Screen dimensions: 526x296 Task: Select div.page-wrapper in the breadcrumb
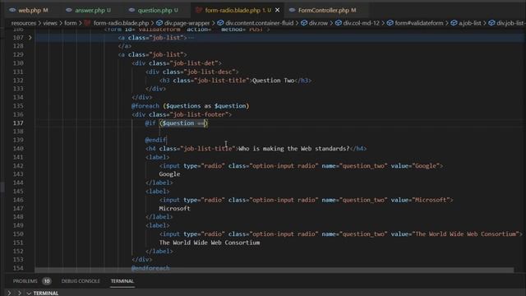pos(187,23)
